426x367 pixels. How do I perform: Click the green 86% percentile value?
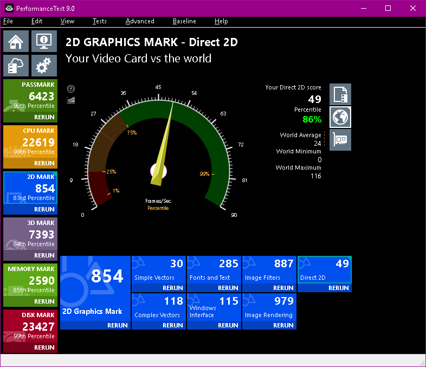tap(312, 119)
